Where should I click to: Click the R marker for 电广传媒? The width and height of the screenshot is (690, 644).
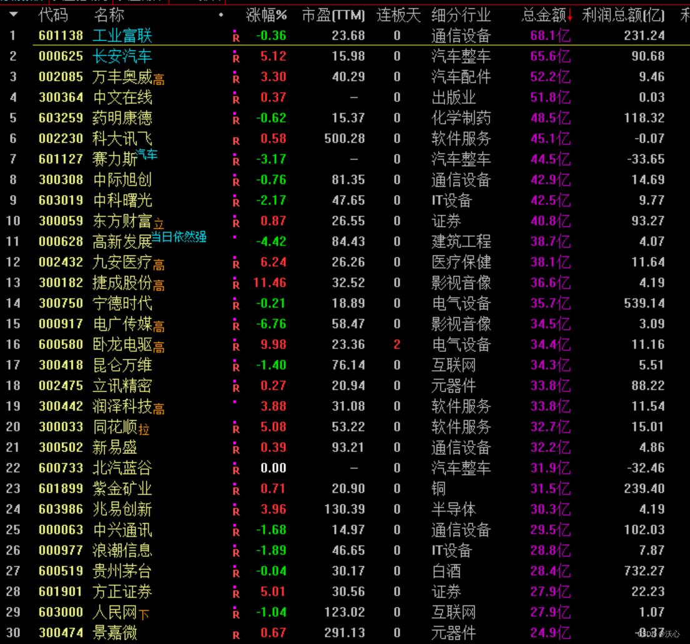coord(236,324)
